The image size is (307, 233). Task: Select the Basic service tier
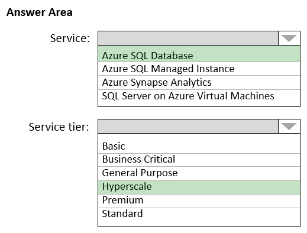pos(199,144)
